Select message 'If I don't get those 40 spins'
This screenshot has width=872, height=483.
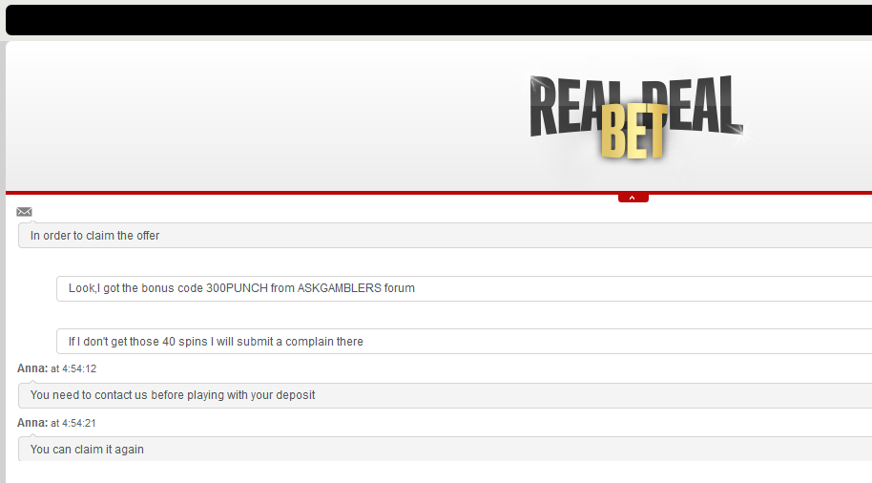point(464,341)
